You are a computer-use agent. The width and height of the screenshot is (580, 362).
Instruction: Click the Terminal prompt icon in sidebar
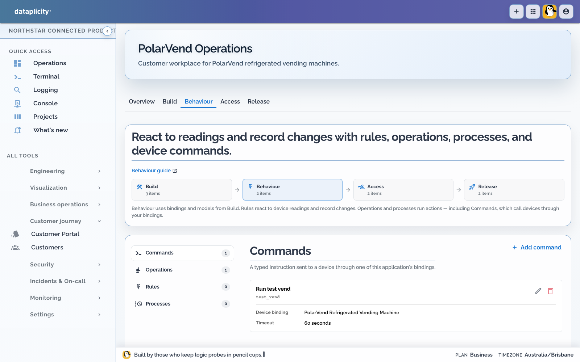click(x=17, y=77)
